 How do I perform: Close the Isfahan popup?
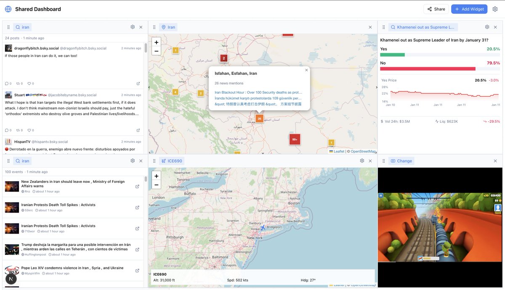pos(306,70)
